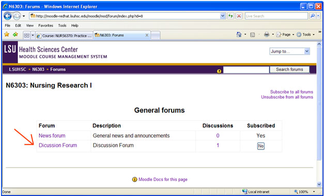The height and width of the screenshot is (196, 324).
Task: Click Unsubscribe from all forums link
Action: [287, 97]
